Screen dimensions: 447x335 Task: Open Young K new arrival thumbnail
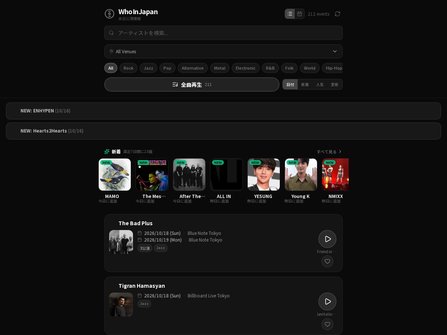(301, 175)
